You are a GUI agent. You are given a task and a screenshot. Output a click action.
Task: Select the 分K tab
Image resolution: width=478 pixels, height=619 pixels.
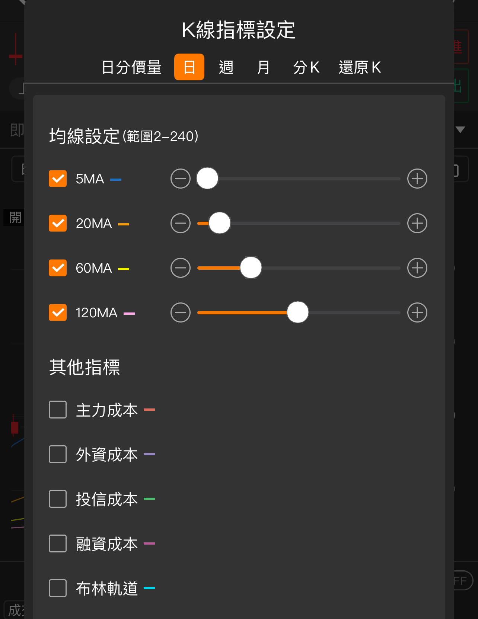tap(306, 67)
